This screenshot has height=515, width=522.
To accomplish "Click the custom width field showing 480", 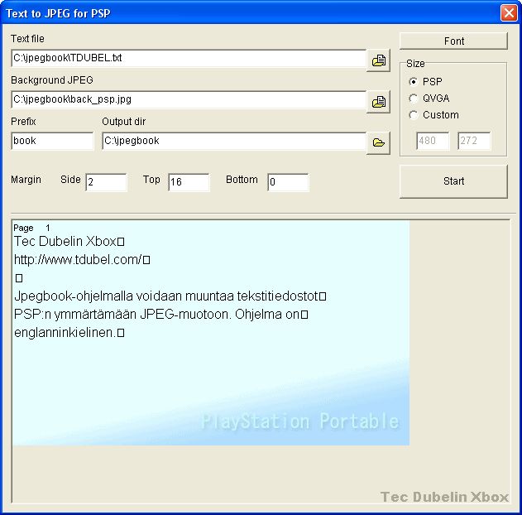I will (x=433, y=142).
